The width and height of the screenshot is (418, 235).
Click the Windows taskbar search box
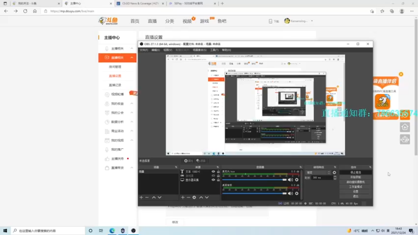click(x=48, y=230)
